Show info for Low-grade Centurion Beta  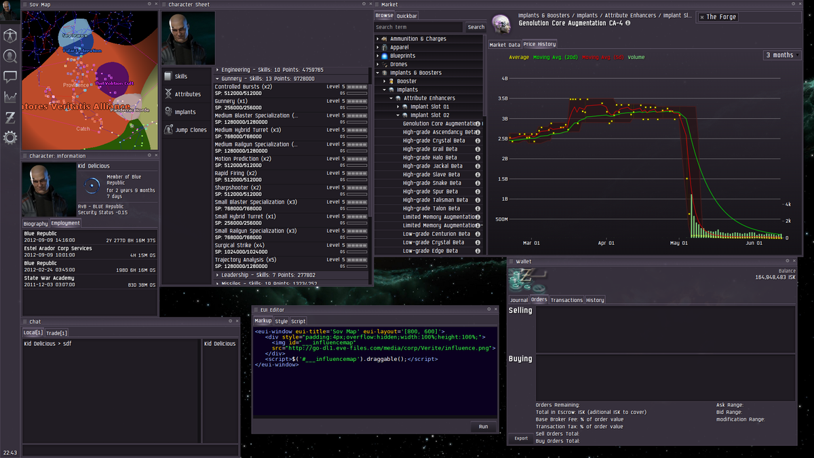pos(478,234)
